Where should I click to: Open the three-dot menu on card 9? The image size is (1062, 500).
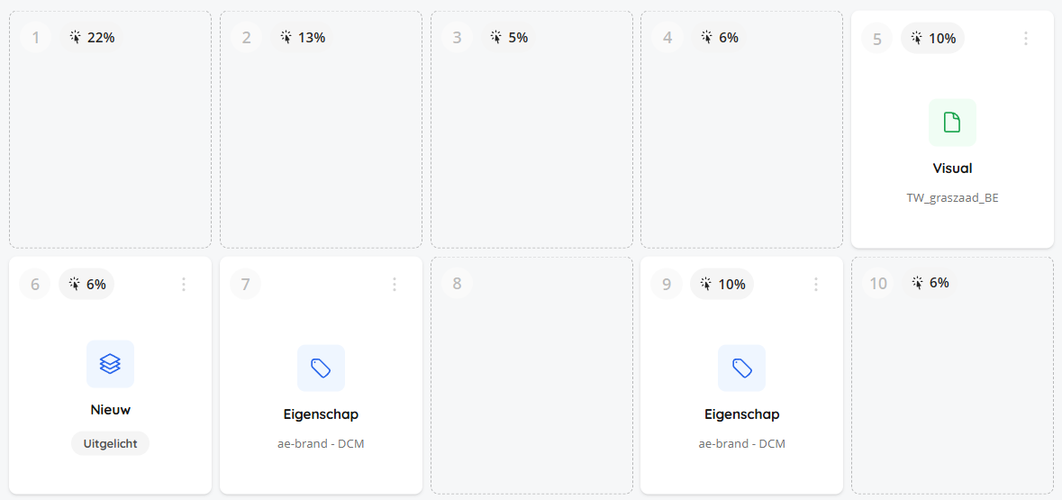[x=815, y=285]
